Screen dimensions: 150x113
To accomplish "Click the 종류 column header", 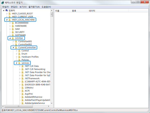I will point(79,11).
